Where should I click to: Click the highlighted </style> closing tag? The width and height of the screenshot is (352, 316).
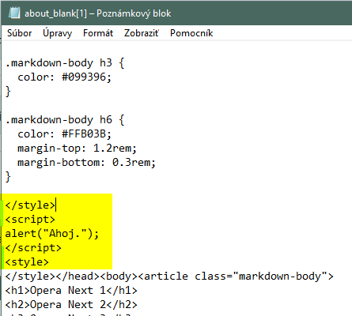click(x=30, y=205)
